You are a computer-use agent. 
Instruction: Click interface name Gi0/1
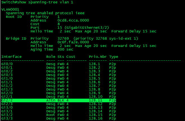[x=7, y=68]
